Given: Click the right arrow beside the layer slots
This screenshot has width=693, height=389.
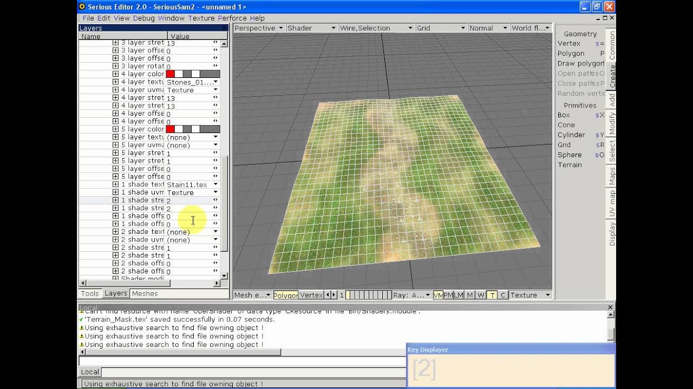Looking at the screenshot, I should (334, 295).
